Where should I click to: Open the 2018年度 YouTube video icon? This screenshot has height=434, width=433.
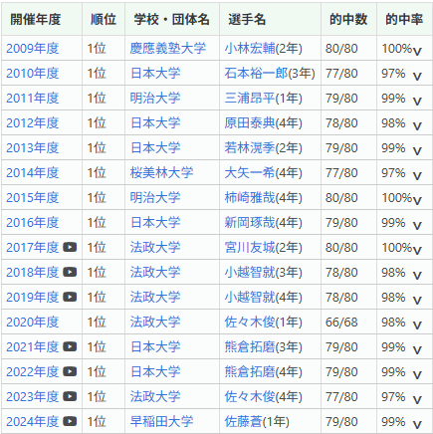click(70, 272)
